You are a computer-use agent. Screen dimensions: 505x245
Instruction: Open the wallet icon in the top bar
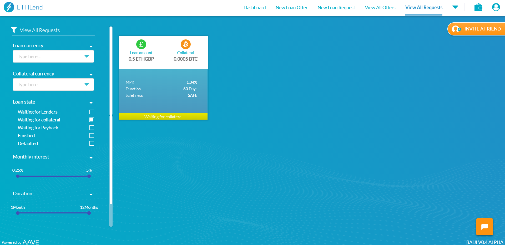coord(478,7)
